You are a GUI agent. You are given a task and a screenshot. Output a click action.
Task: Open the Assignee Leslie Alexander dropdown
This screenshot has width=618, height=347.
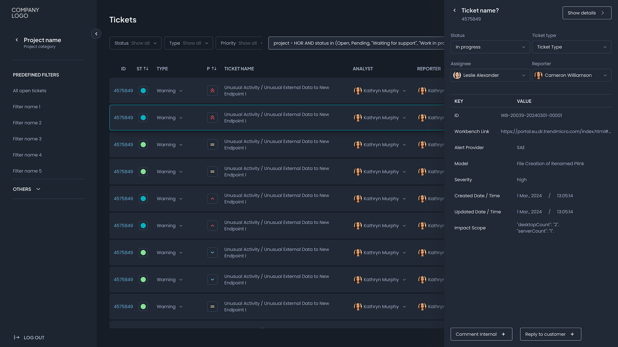point(490,75)
